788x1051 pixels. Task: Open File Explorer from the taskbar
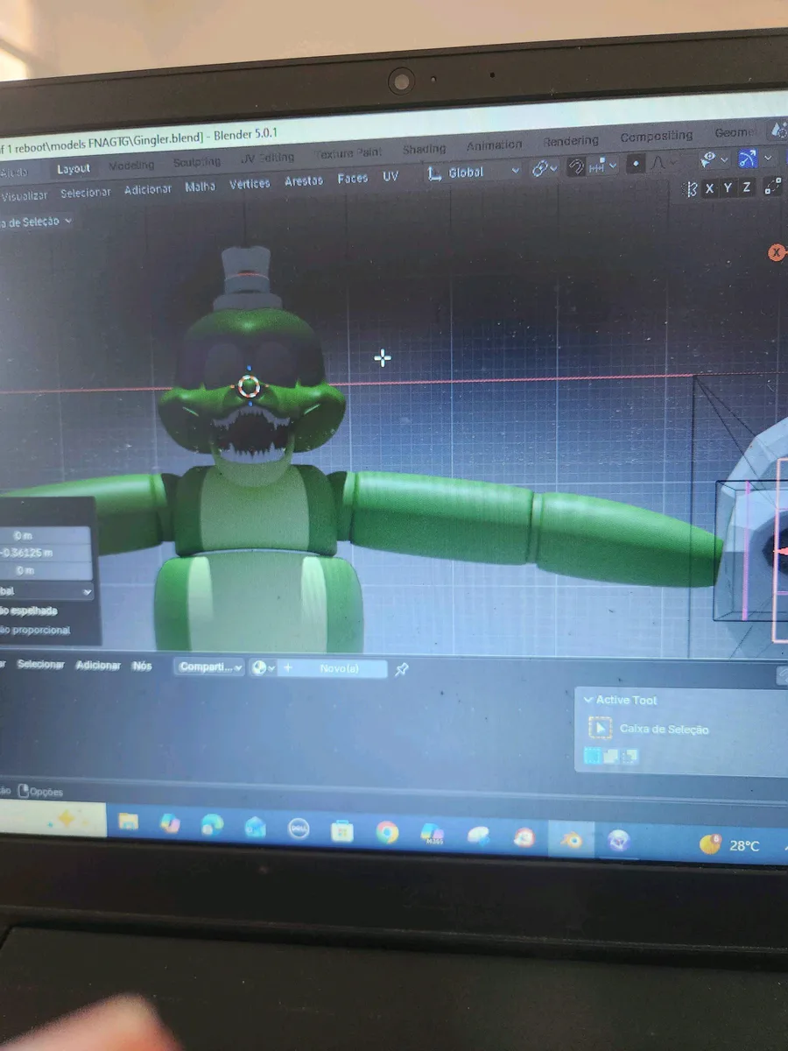click(129, 822)
